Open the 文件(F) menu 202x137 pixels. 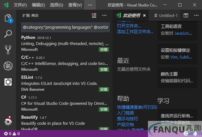(x=20, y=5)
